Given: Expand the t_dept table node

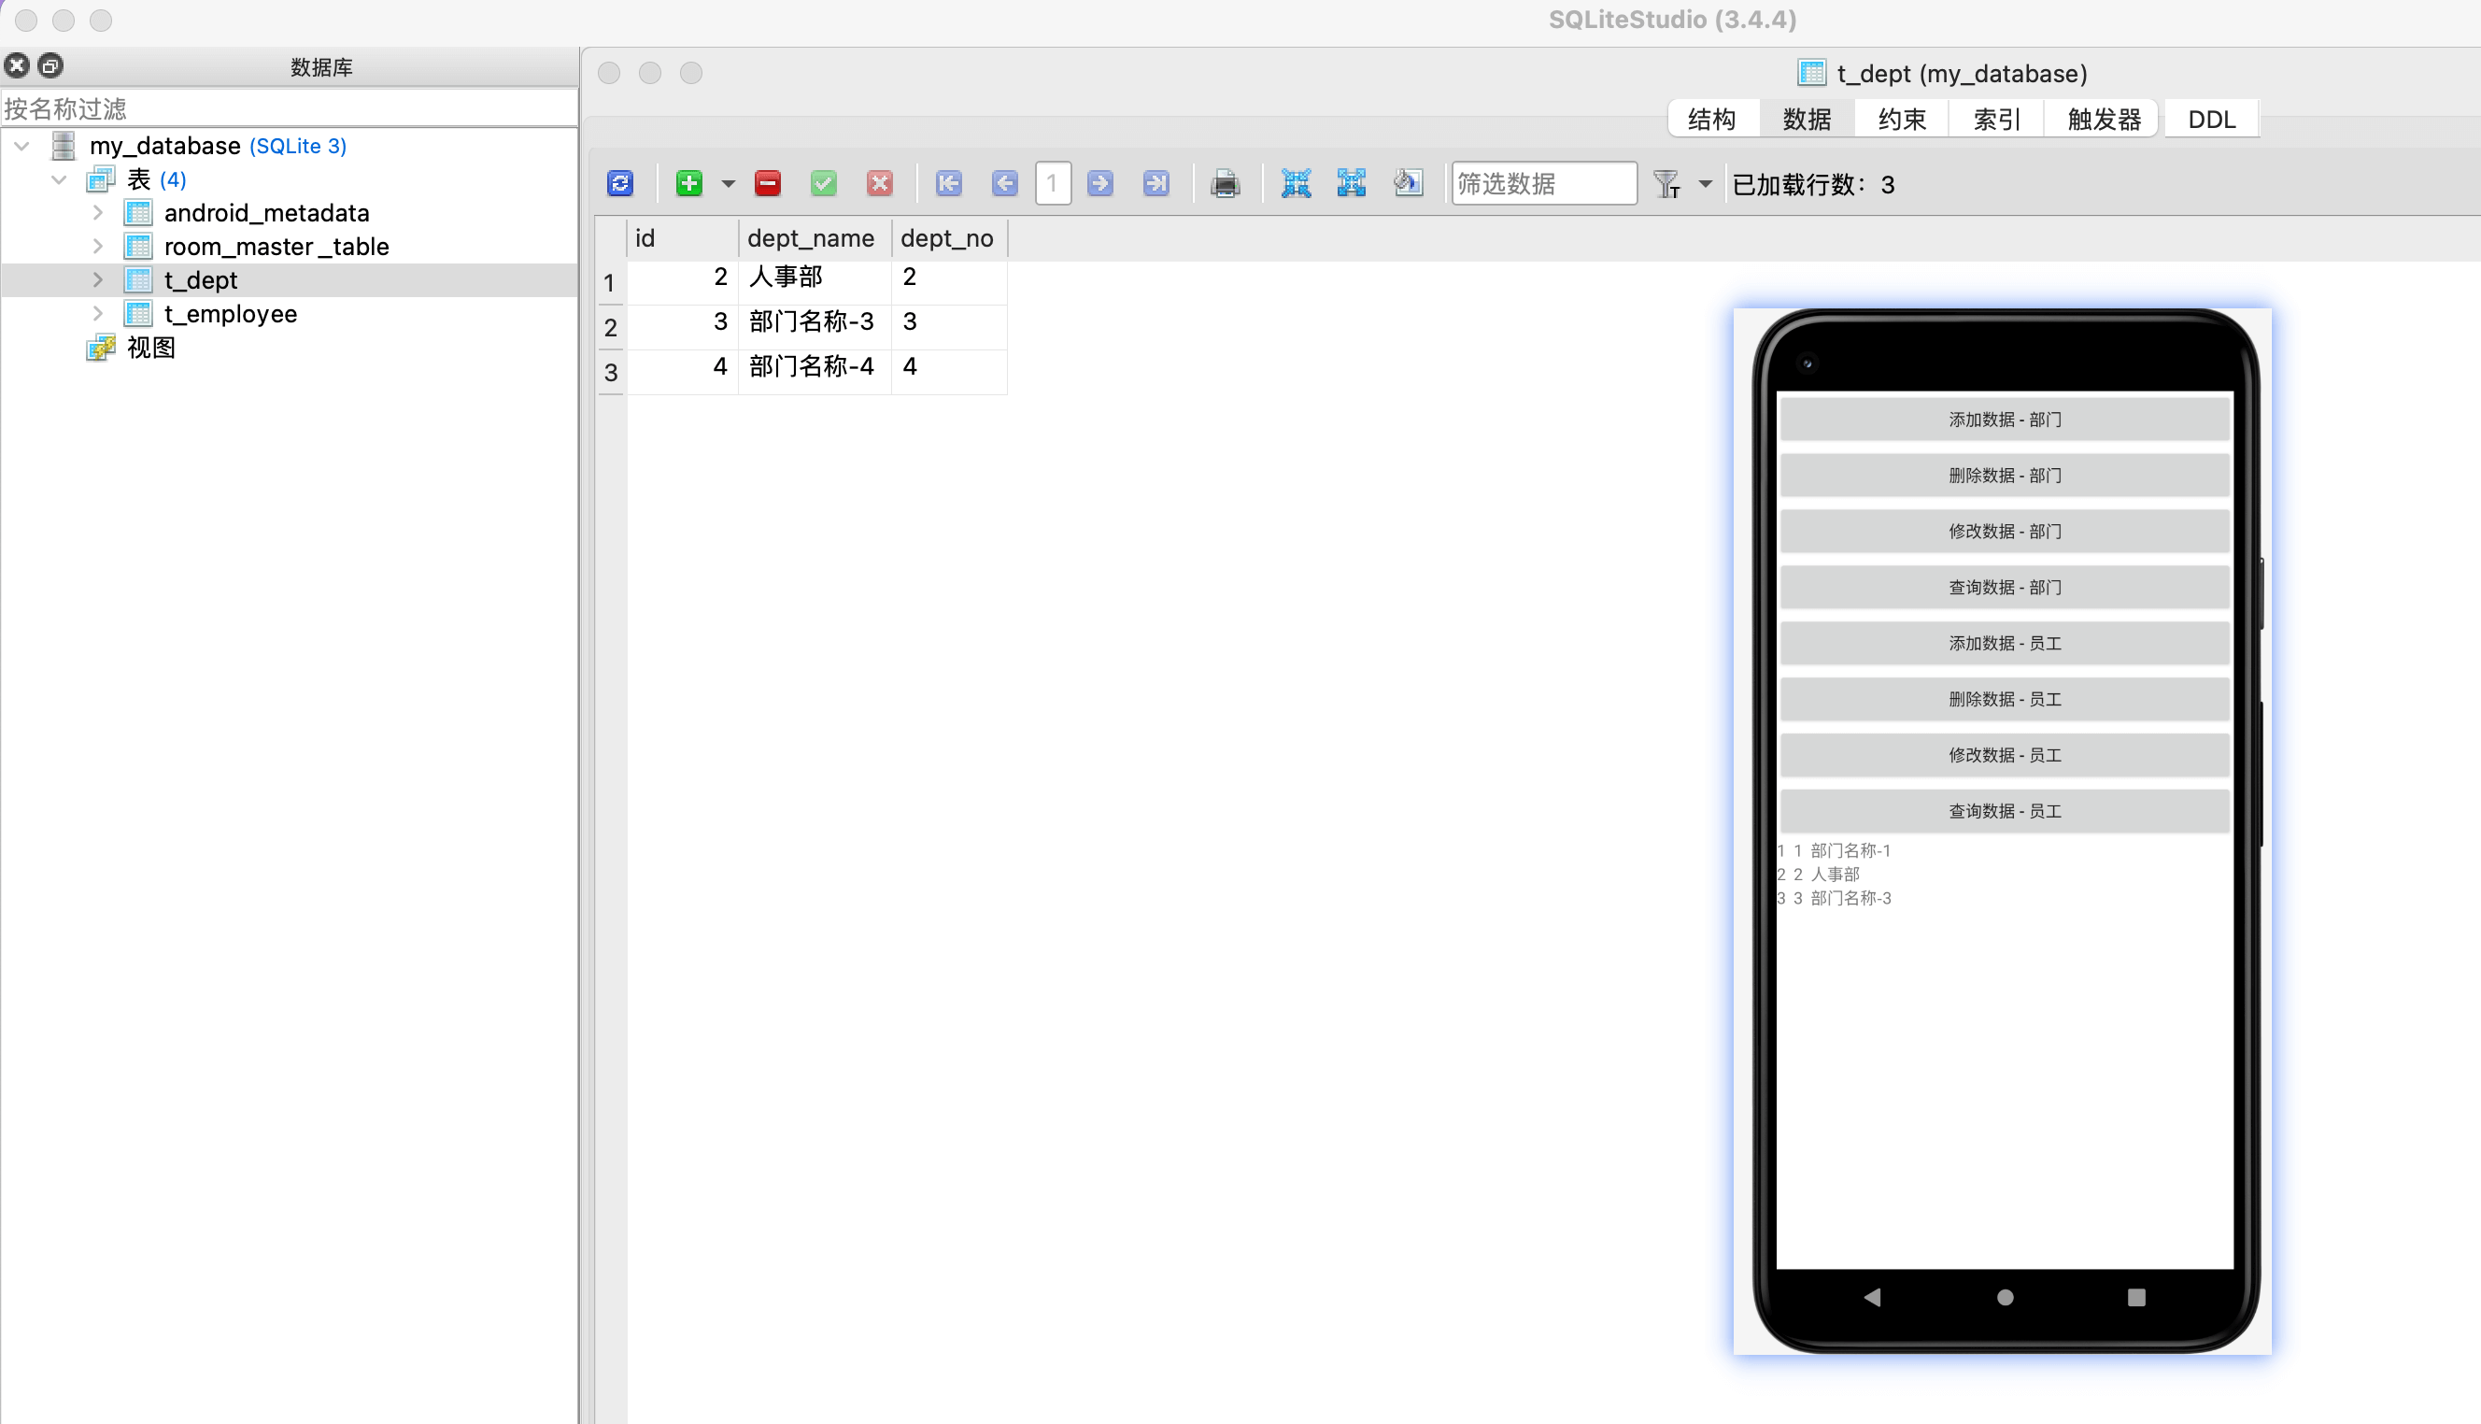Looking at the screenshot, I should tap(98, 279).
